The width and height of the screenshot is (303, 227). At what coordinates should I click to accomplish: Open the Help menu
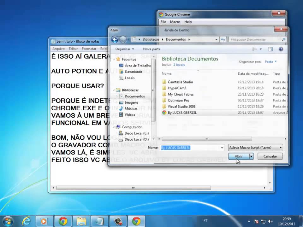pyautogui.click(x=188, y=22)
